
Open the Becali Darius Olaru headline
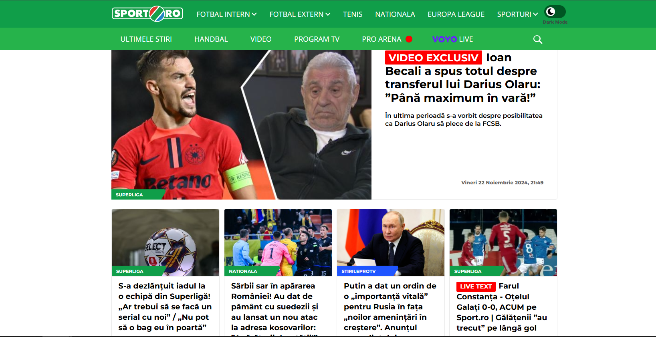pos(463,78)
